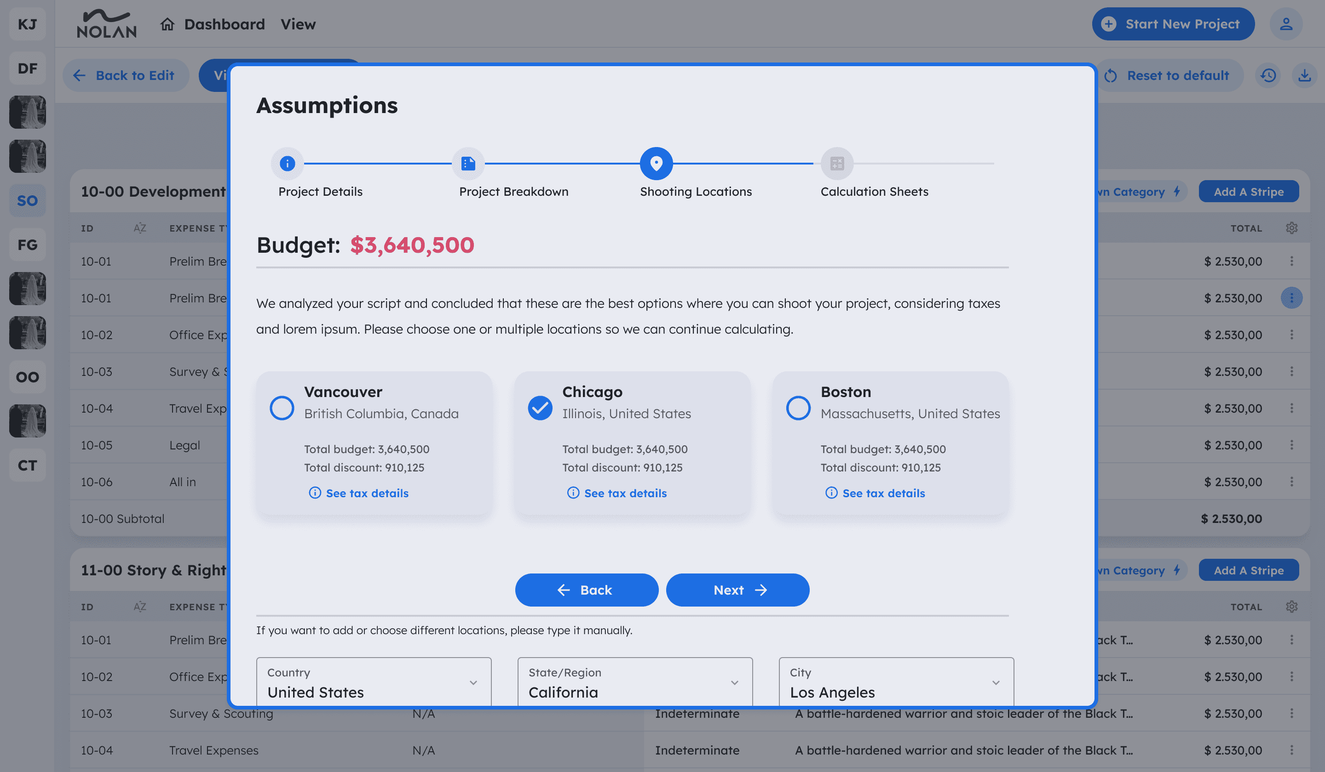Select the Boston location radio button
This screenshot has height=772, width=1325.
coord(798,408)
